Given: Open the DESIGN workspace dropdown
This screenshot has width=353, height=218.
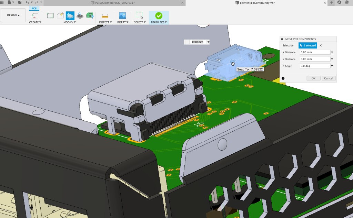Looking at the screenshot, I should click(x=13, y=15).
